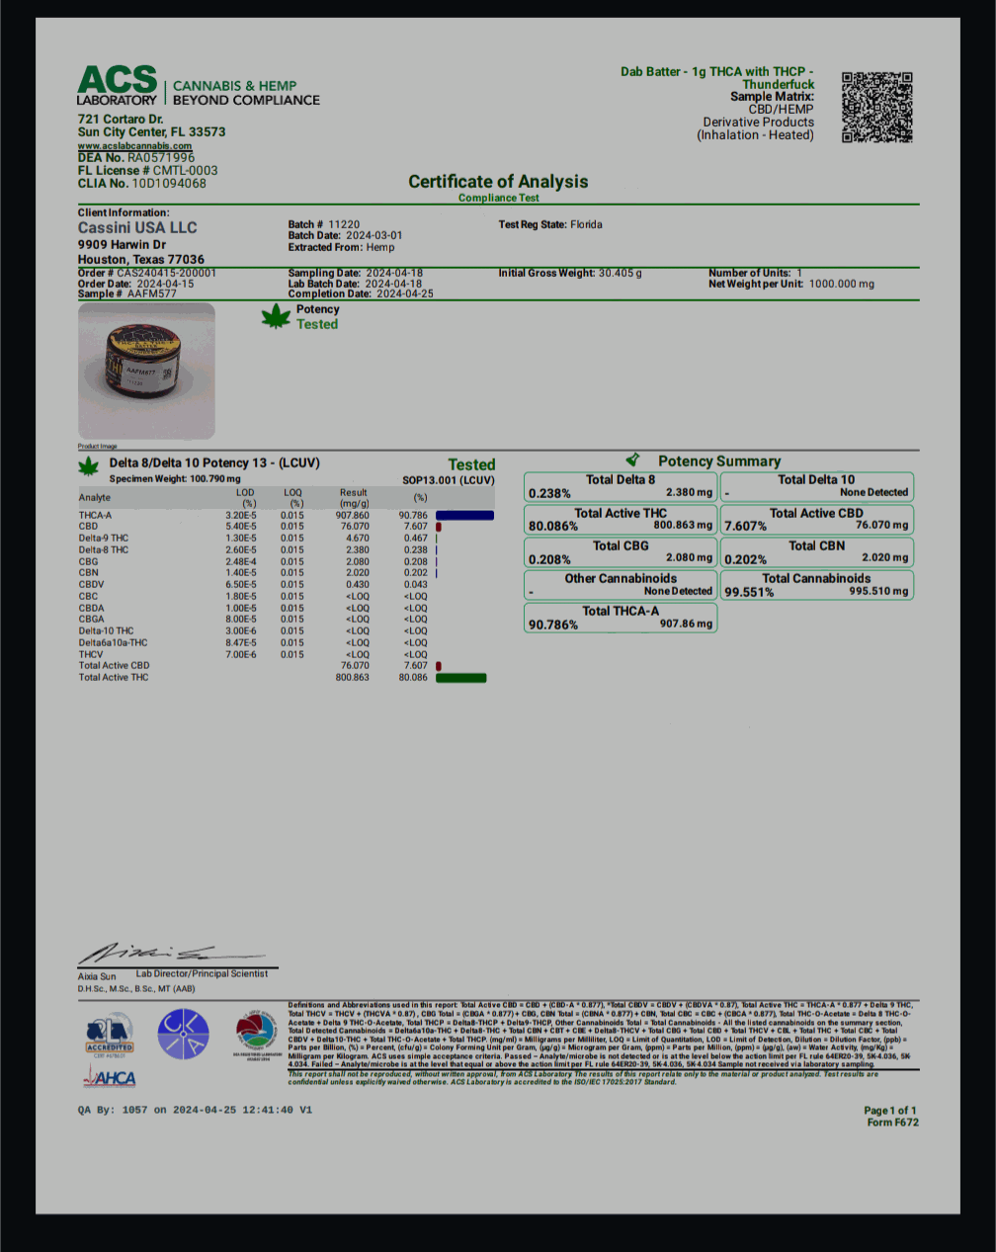Click the Form F672 label
This screenshot has width=996, height=1252.
[892, 1123]
